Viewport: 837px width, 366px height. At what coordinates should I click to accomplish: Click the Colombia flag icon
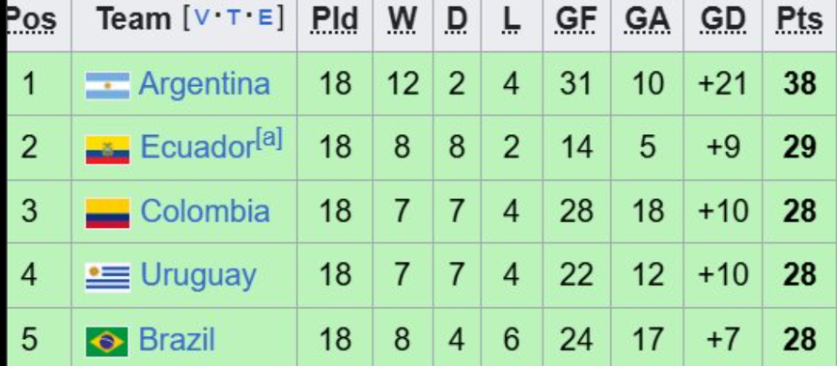click(x=107, y=213)
